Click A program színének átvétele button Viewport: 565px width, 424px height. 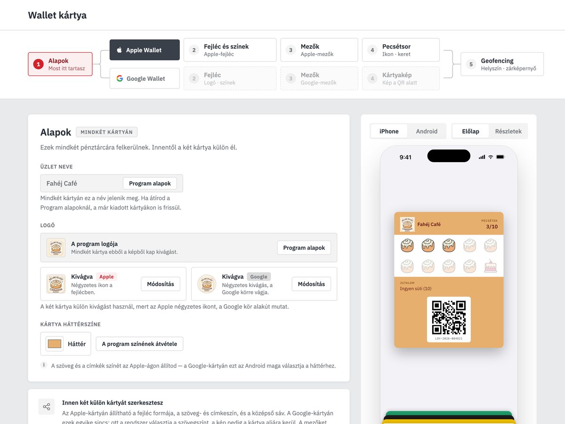[x=139, y=344]
